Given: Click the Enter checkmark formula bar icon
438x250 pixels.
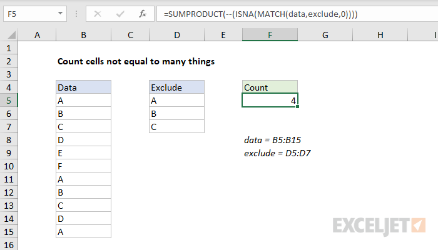Looking at the screenshot, I should click(119, 13).
